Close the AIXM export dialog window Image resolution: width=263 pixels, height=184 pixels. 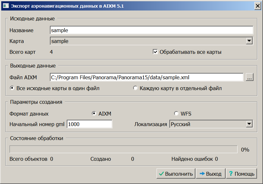point(257,6)
